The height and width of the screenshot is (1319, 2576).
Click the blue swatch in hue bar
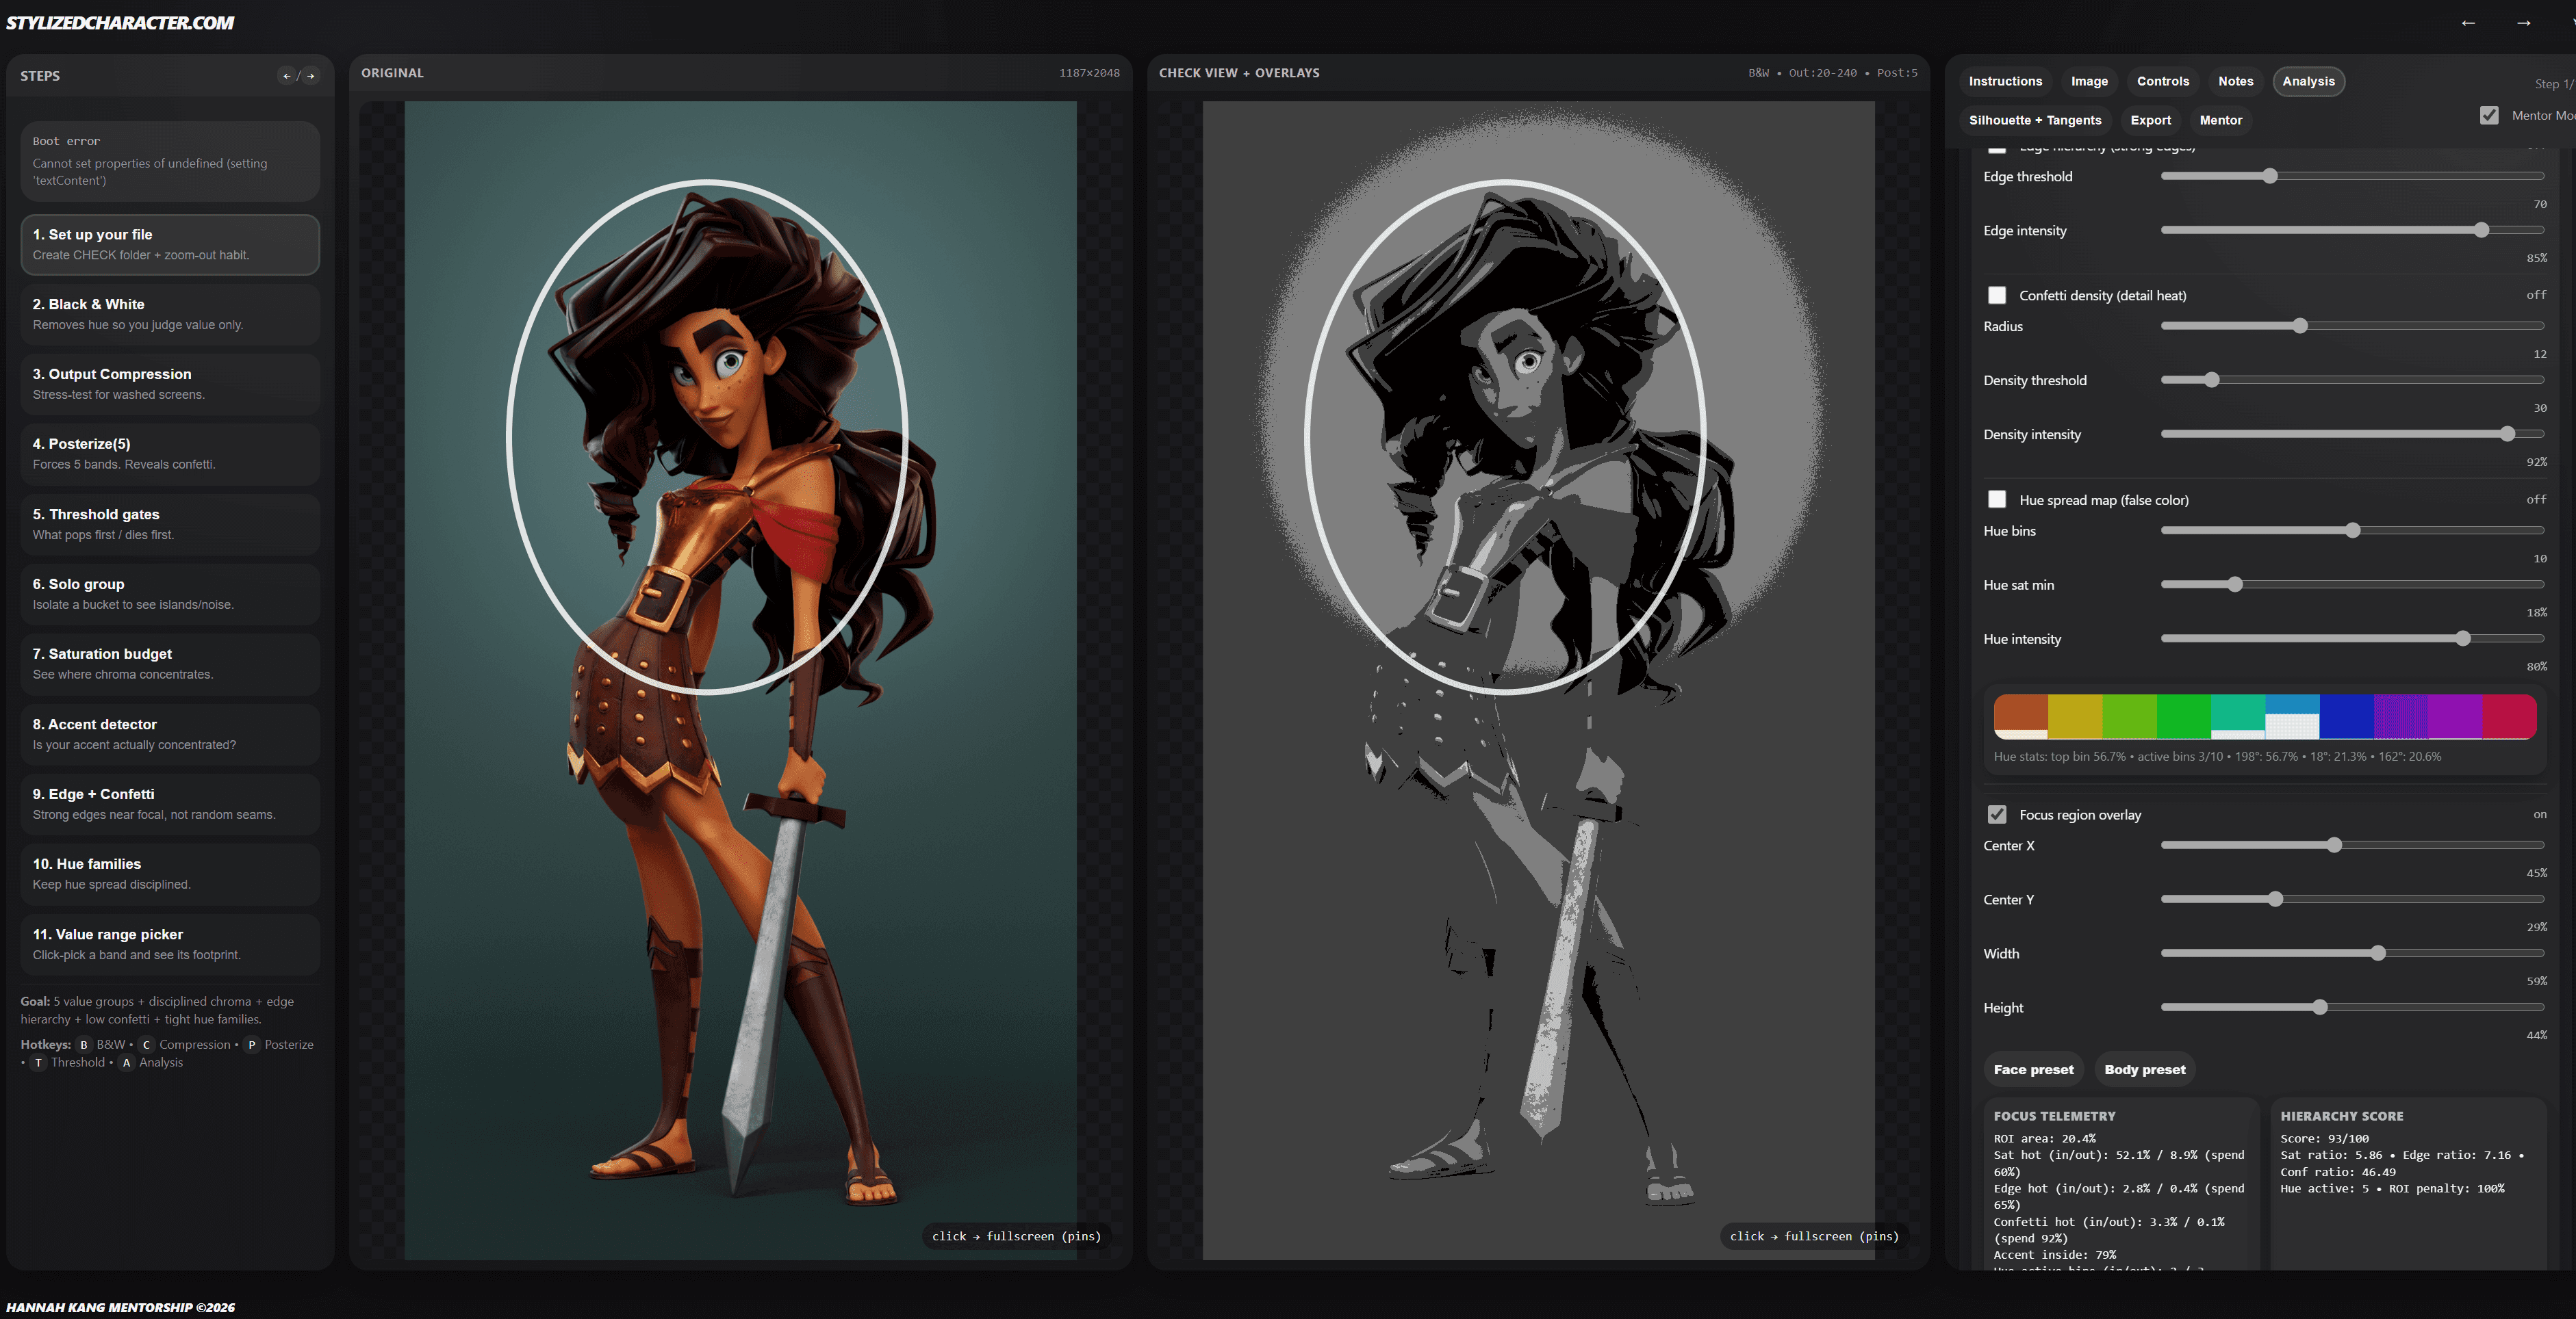pos(2346,716)
